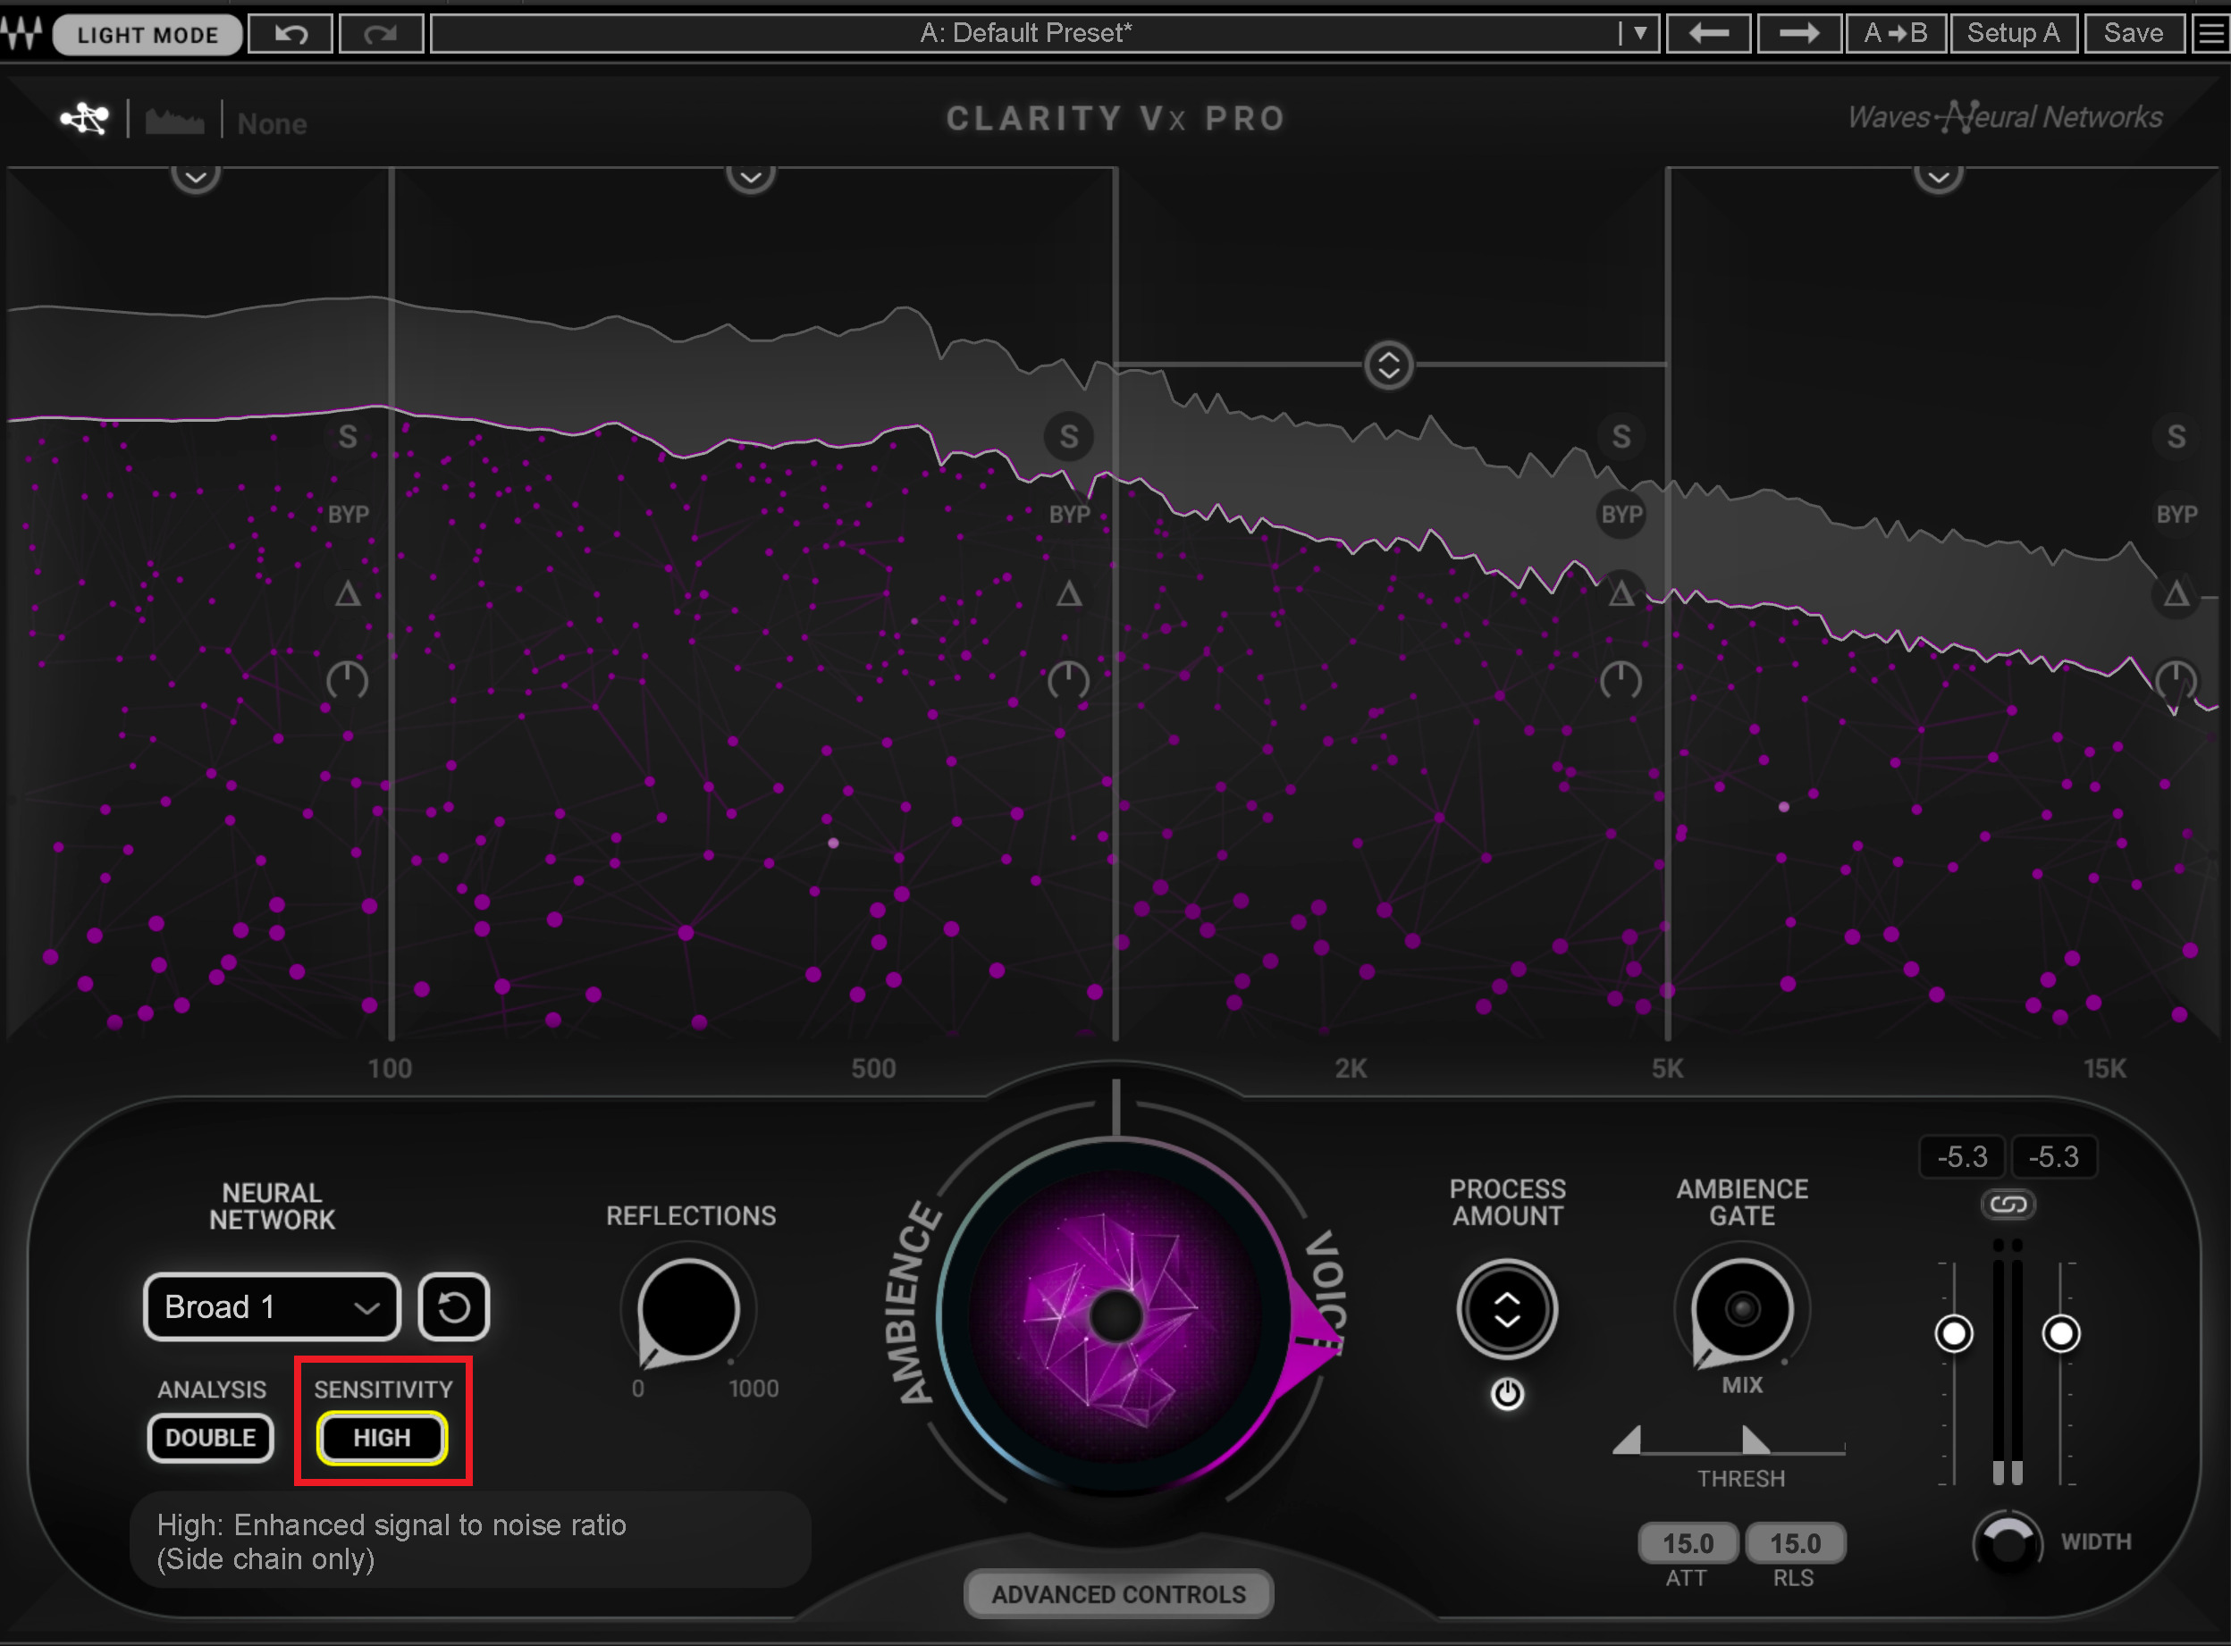Reset the neural network with circular arrow icon
Viewport: 2231px width, 1646px height.
(x=453, y=1306)
